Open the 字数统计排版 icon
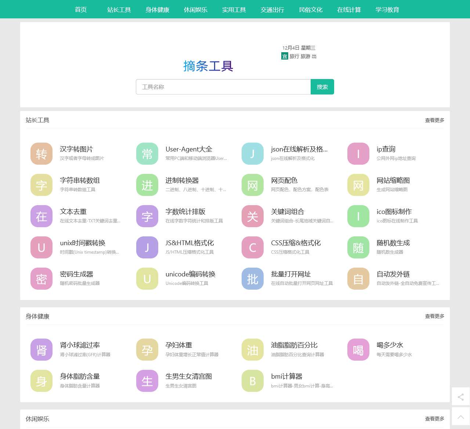 [x=147, y=216]
